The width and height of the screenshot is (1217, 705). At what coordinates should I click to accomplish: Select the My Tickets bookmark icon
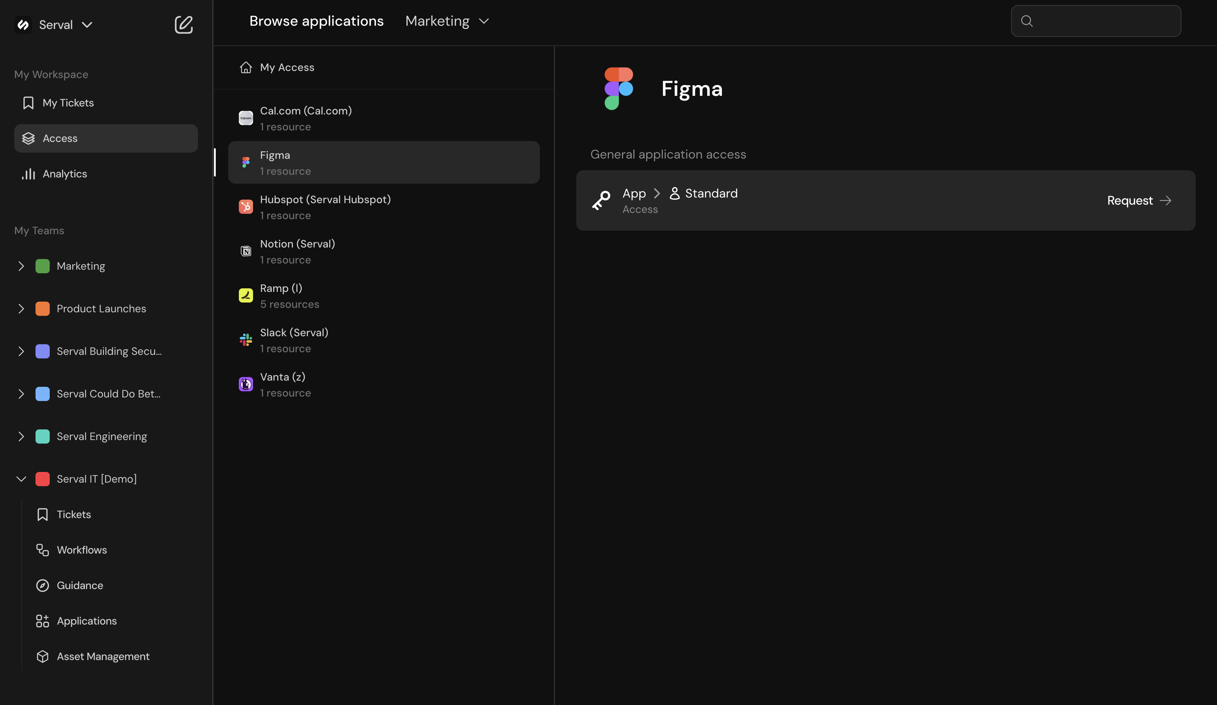tap(28, 102)
